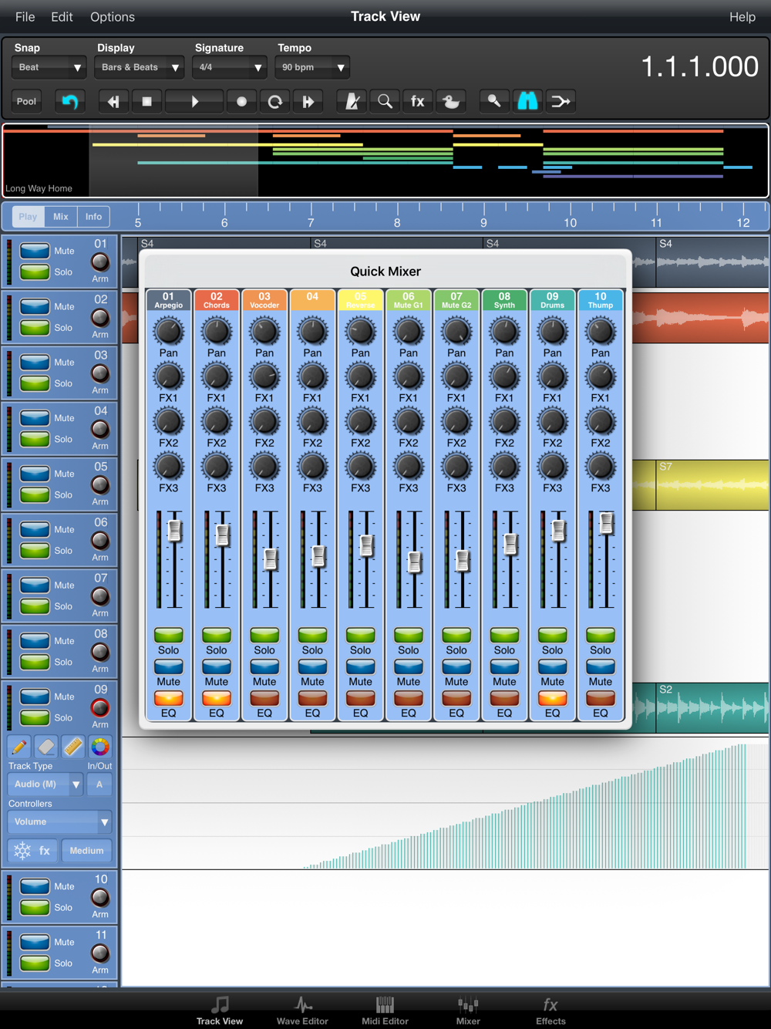
Task: Mute track 10 in track list
Action: (35, 886)
